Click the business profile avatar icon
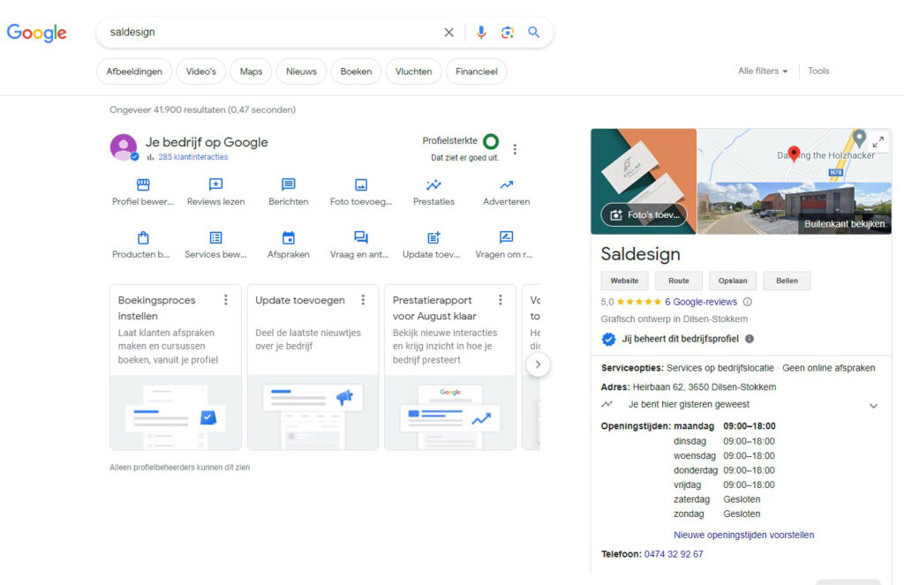Screen dimensions: 904x585 tap(124, 147)
